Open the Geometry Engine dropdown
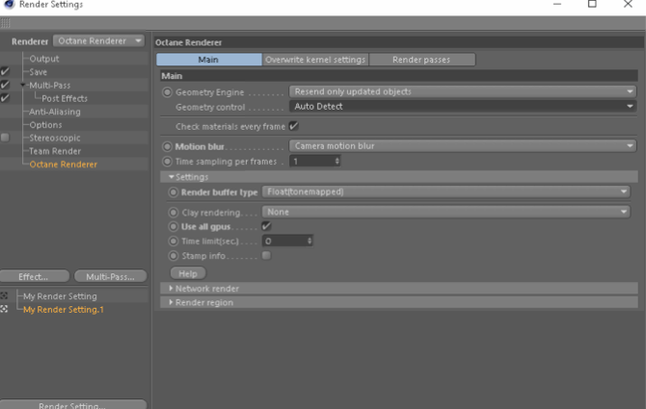Viewport: 646px width, 409px height. point(463,91)
